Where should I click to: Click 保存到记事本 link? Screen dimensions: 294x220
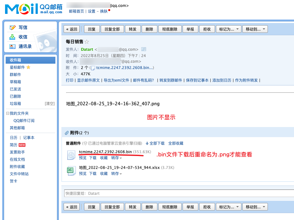pyautogui.click(x=197, y=80)
